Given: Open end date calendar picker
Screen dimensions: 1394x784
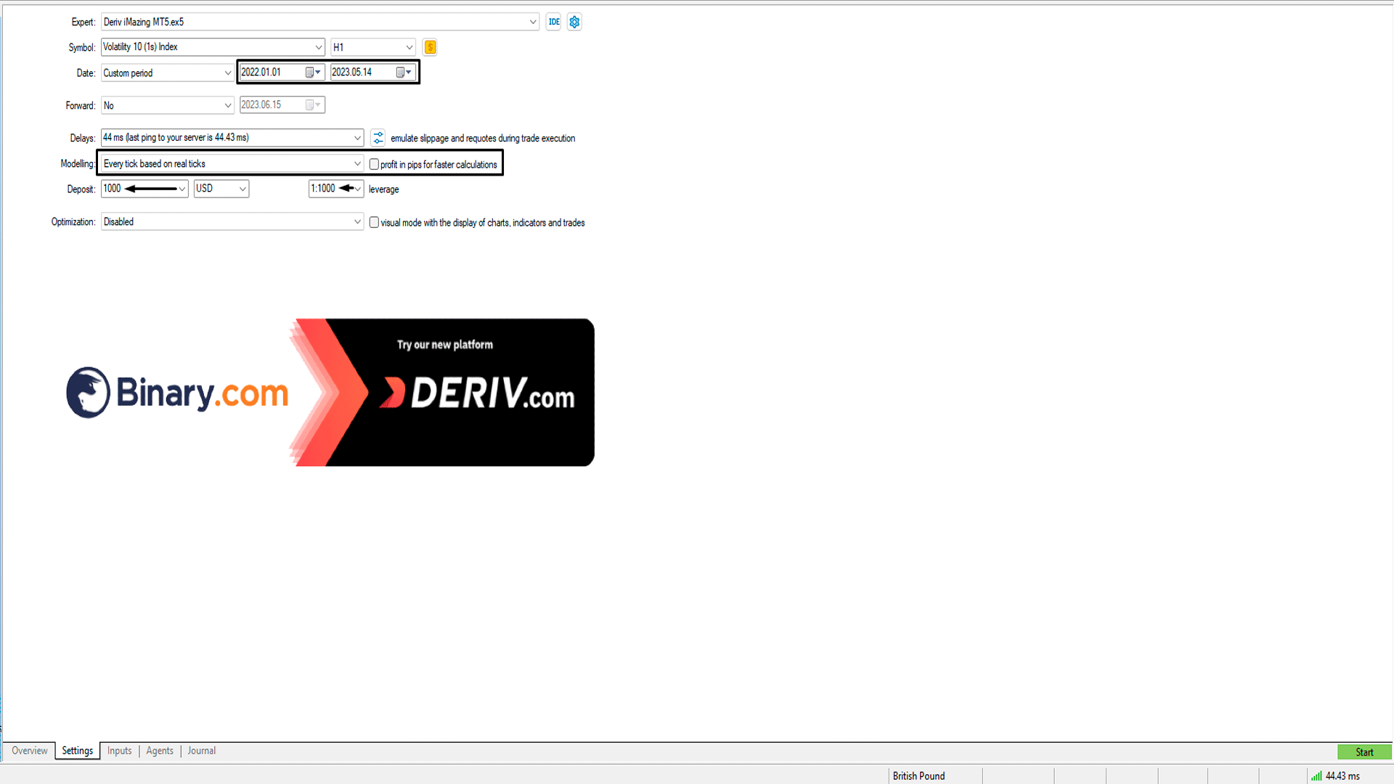Looking at the screenshot, I should click(404, 72).
